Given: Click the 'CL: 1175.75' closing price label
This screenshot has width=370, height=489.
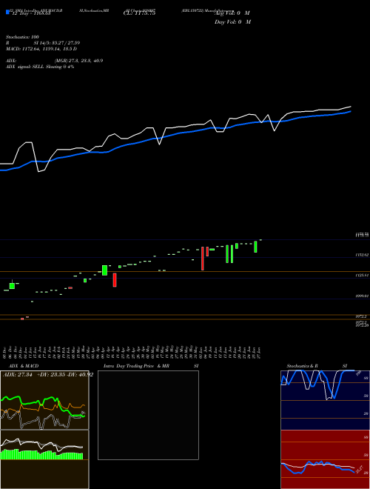Looking at the screenshot, I should 139,14.
